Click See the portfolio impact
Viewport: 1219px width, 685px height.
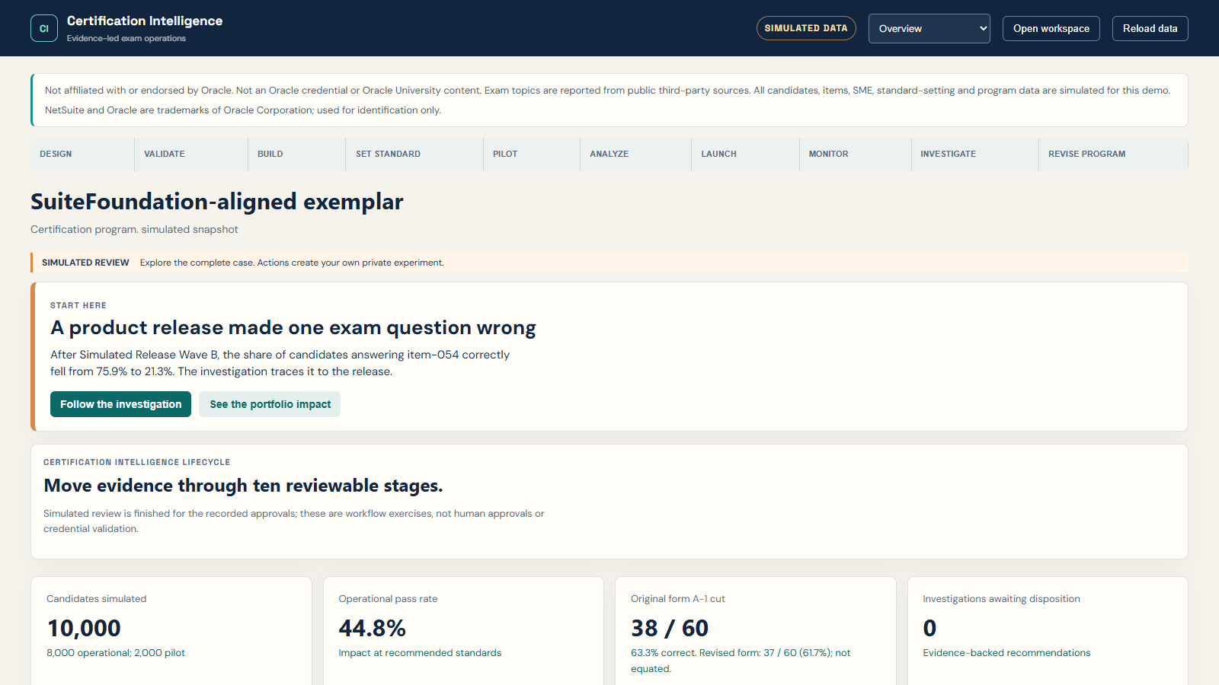pos(270,404)
